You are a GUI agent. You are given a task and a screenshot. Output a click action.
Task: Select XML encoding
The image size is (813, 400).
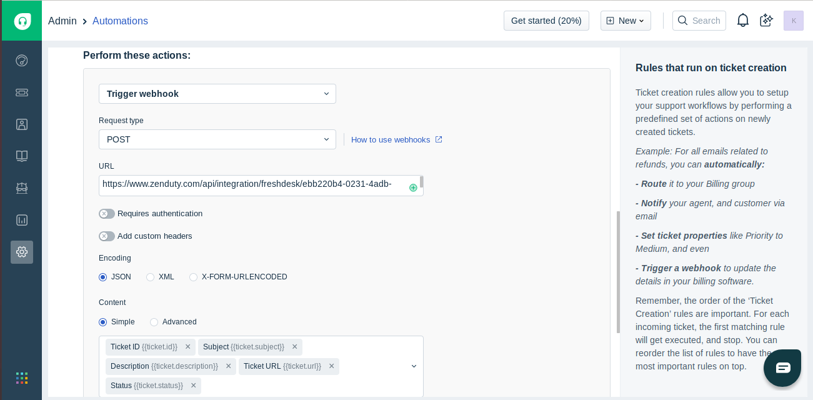[150, 277]
